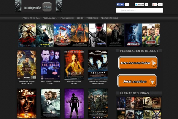Click the Google +1 button

point(155,4)
